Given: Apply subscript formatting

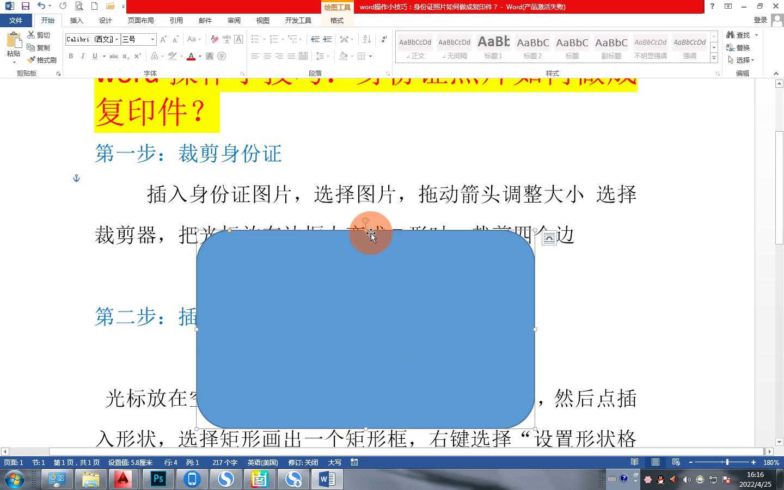Looking at the screenshot, I should [125, 56].
